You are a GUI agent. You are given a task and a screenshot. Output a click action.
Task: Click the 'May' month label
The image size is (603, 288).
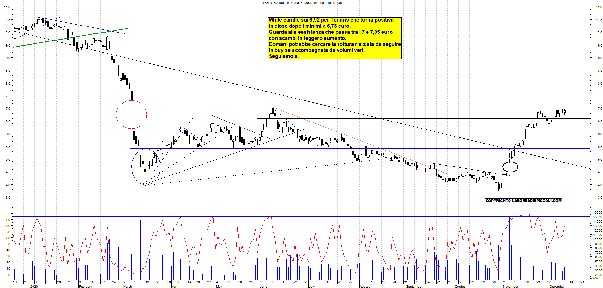(x=219, y=286)
